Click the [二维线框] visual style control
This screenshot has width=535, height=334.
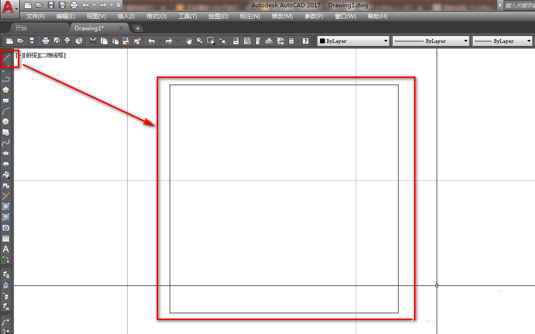(x=53, y=55)
